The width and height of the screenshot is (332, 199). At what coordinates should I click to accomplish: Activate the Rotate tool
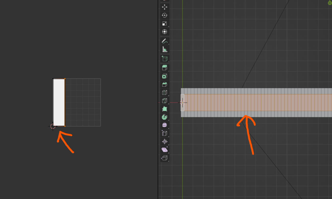(165, 15)
